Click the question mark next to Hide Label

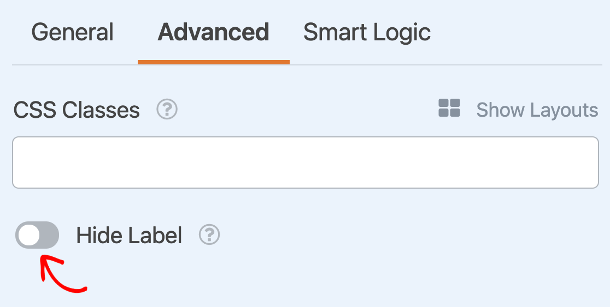[x=209, y=235]
